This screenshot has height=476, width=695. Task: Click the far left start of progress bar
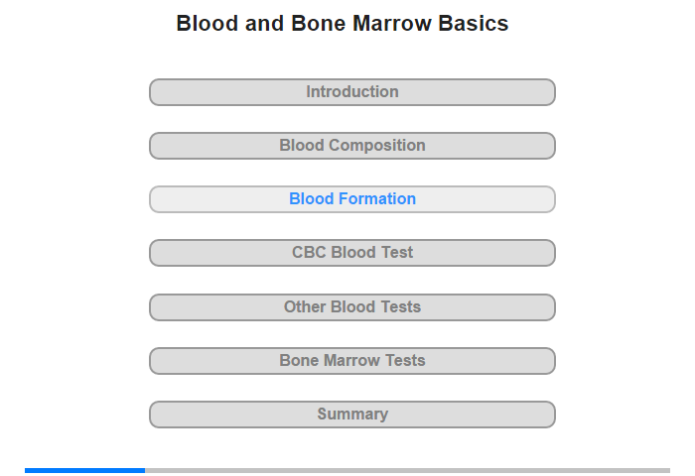click(x=28, y=470)
